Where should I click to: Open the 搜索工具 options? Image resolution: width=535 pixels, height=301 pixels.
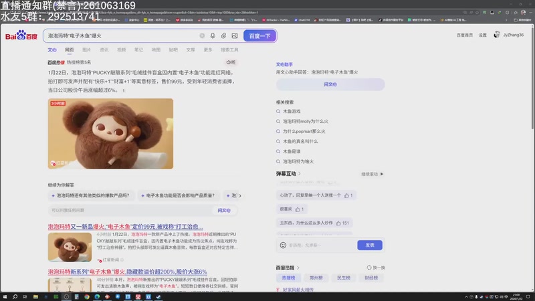[x=229, y=49]
